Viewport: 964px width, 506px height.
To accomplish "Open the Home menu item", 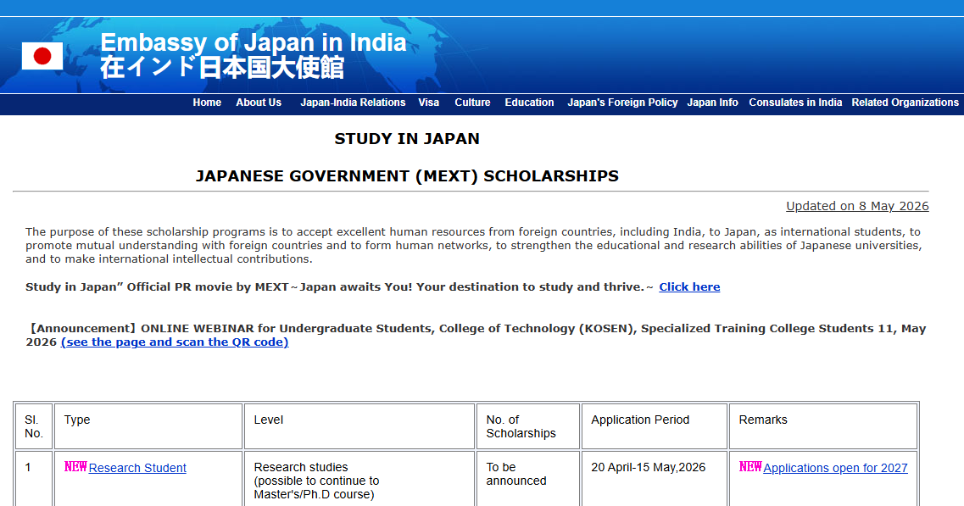I will pyautogui.click(x=207, y=103).
